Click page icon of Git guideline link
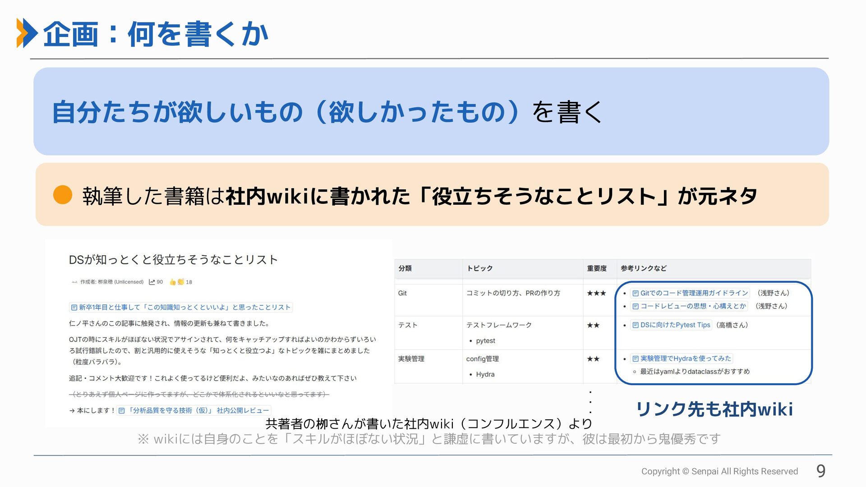Image resolution: width=866 pixels, height=487 pixels. click(636, 293)
